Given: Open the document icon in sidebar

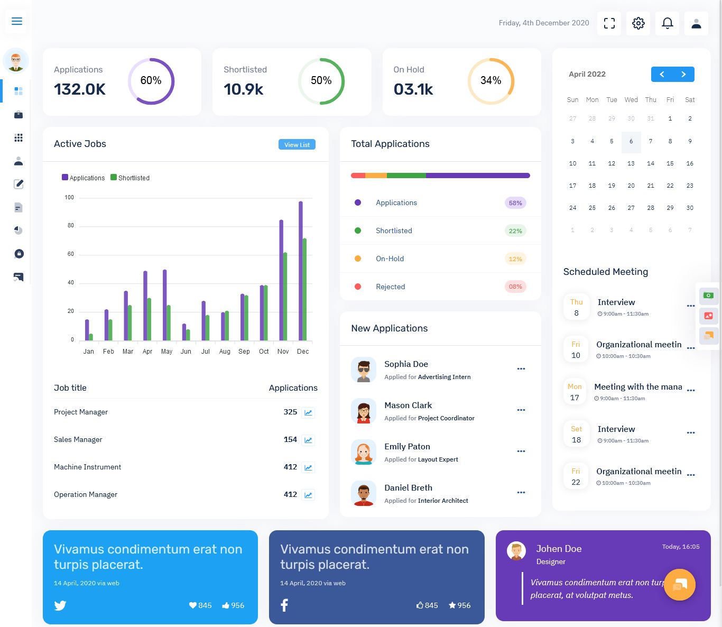Looking at the screenshot, I should (x=18, y=207).
